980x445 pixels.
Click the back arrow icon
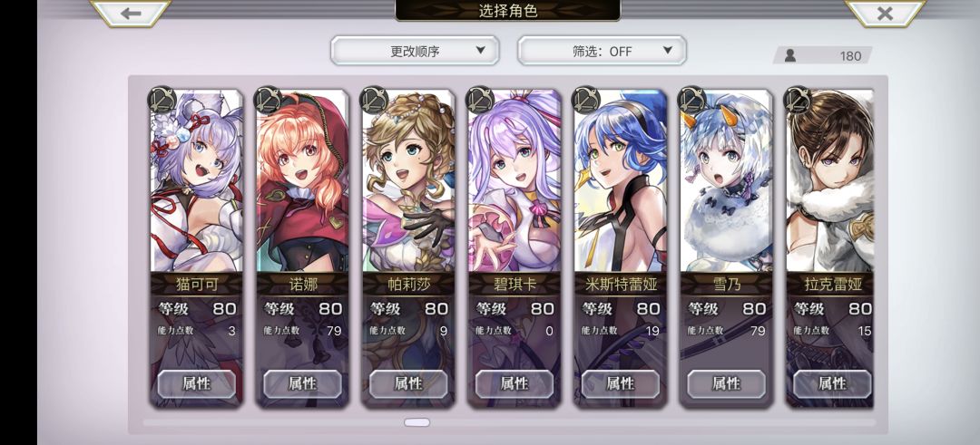click(131, 13)
